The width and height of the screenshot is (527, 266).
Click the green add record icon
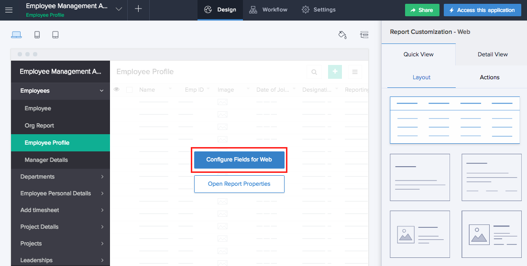(335, 72)
